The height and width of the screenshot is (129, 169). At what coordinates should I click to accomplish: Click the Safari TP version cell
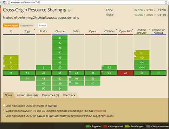(x=76, y=83)
